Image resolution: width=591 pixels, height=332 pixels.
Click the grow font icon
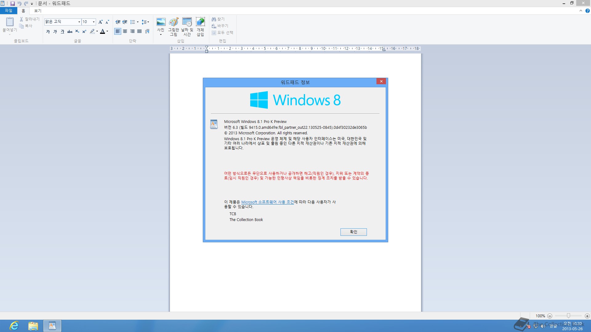coord(100,22)
